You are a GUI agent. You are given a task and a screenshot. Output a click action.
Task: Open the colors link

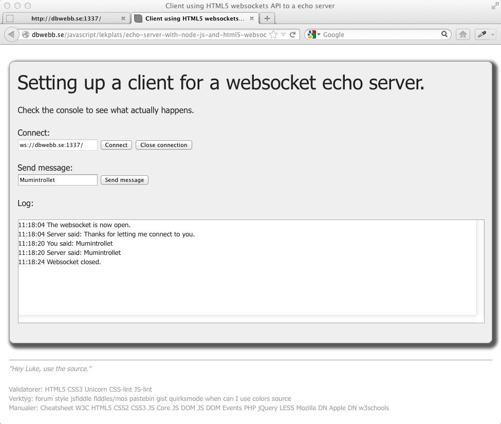260,398
